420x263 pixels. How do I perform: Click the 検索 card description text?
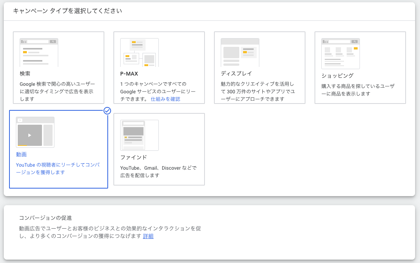(x=57, y=91)
